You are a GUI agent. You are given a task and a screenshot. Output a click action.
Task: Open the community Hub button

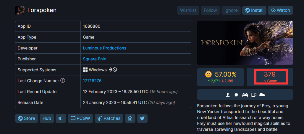(47, 118)
